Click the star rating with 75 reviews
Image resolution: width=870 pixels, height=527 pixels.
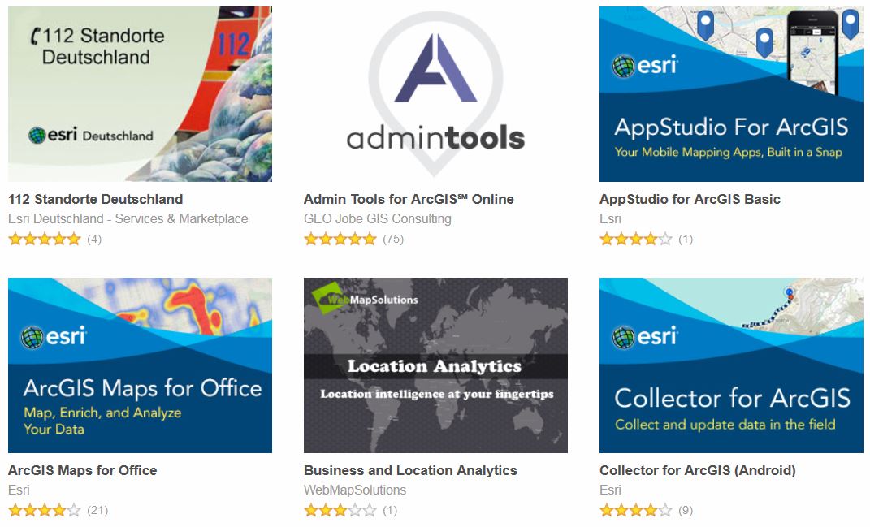click(340, 240)
